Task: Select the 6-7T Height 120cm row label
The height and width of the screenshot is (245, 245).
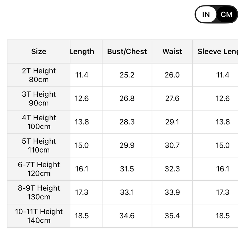Action: (39, 169)
